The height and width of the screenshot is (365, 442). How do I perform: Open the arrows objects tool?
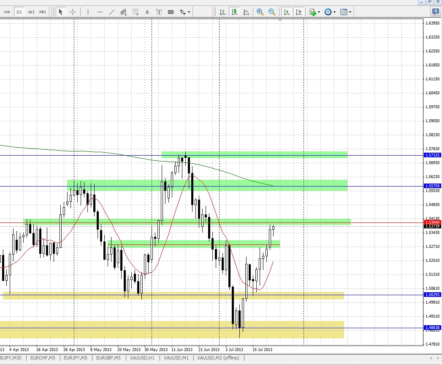pos(183,12)
